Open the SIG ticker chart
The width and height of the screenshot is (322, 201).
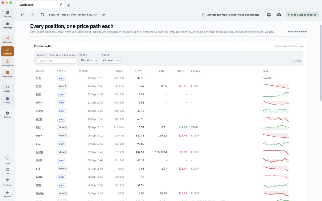(x=38, y=144)
